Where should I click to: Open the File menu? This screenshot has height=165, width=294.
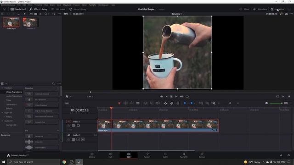(x=19, y=5)
